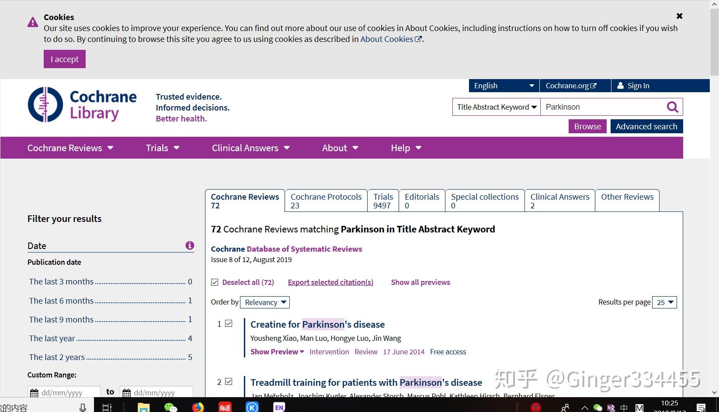
Task: Switch to the Trials 9497 tab
Action: [383, 201]
